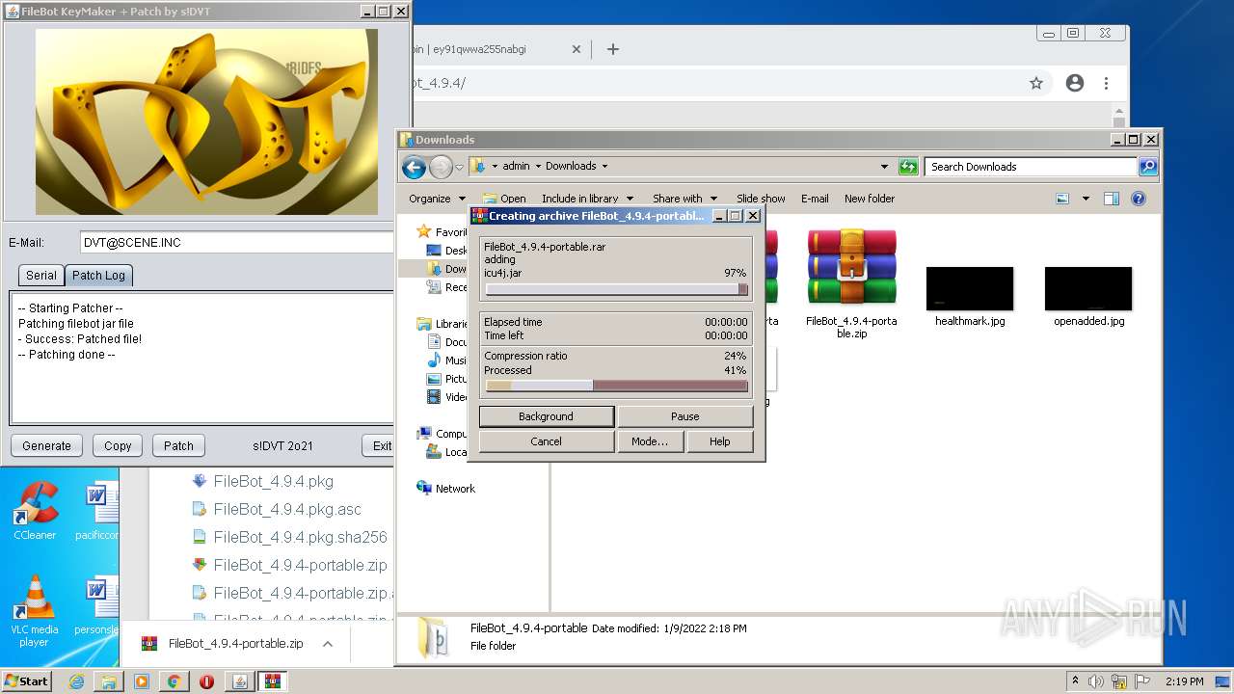The width and height of the screenshot is (1234, 694).
Task: Click the Mode... button in WinRAR dialog
Action: (x=650, y=441)
